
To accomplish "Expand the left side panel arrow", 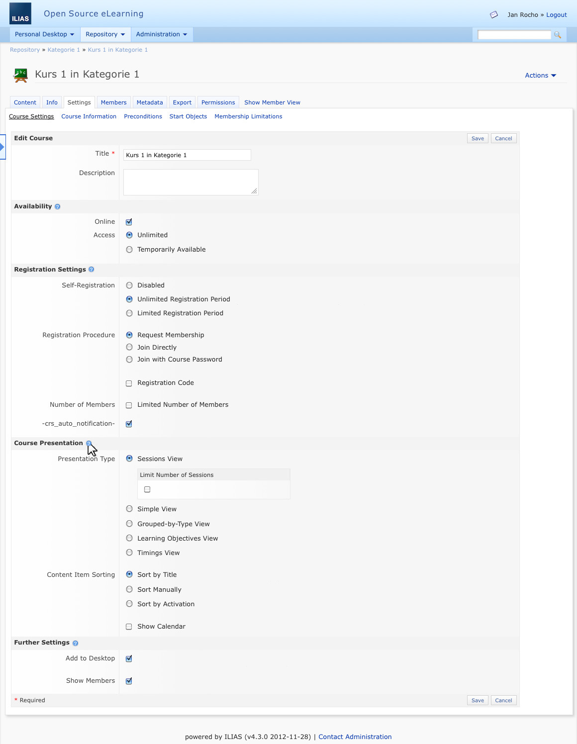I will [x=2, y=147].
